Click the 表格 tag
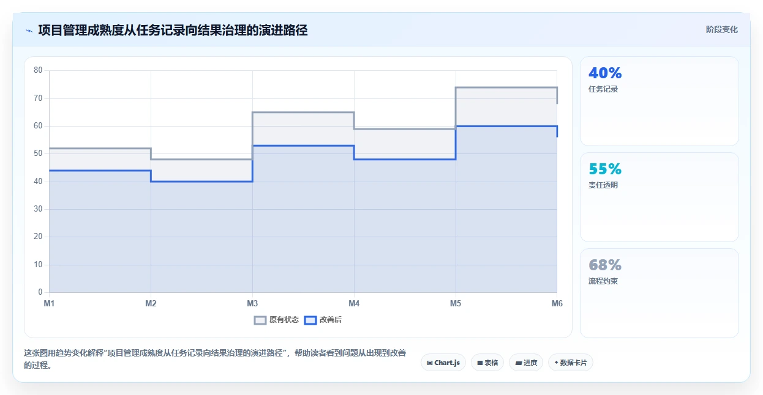 tap(487, 363)
